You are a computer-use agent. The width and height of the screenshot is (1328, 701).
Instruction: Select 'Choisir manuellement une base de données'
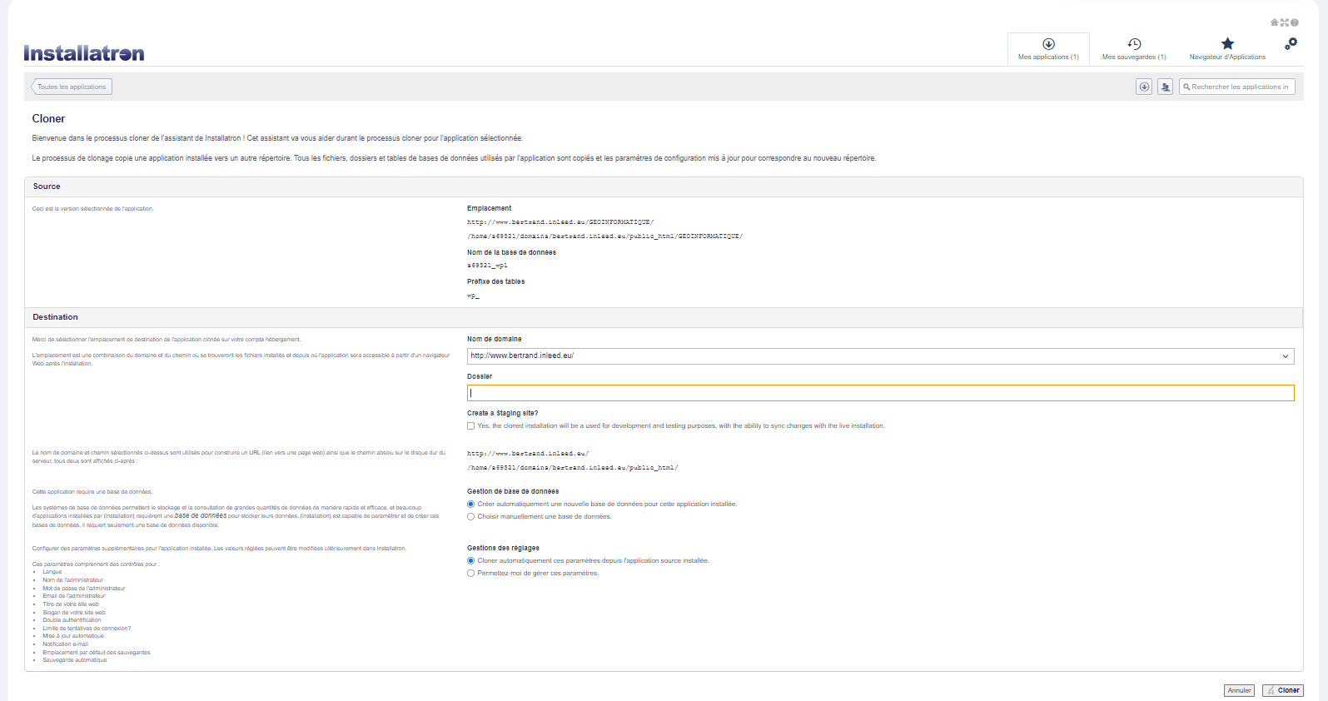471,516
